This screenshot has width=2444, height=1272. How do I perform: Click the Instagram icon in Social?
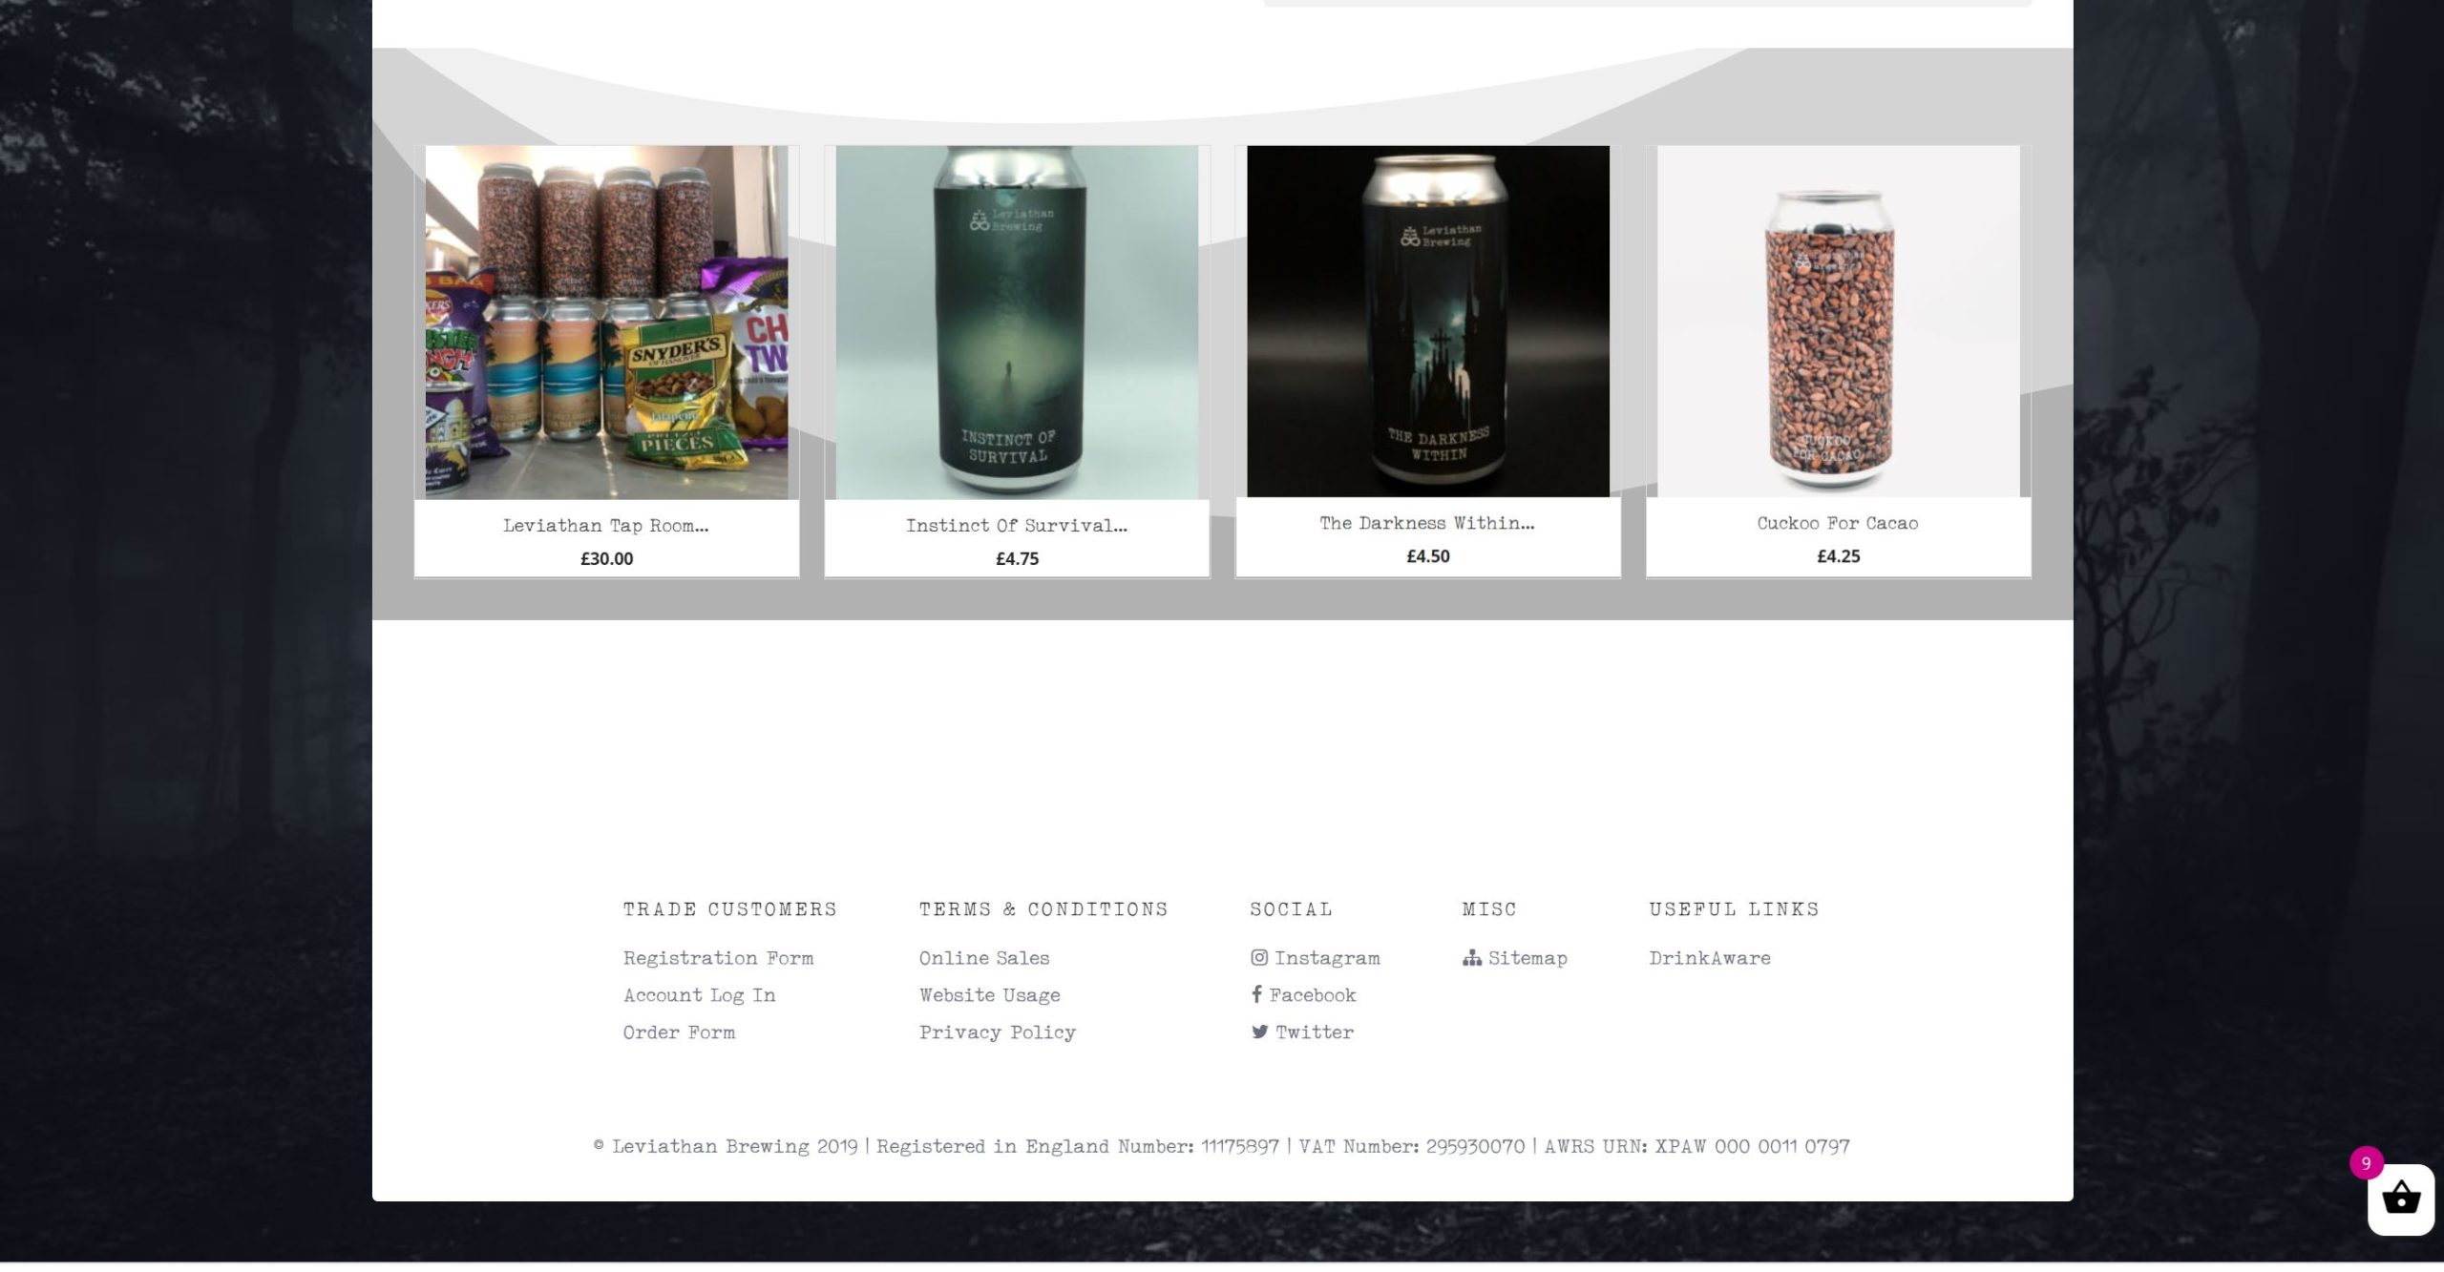pos(1259,957)
